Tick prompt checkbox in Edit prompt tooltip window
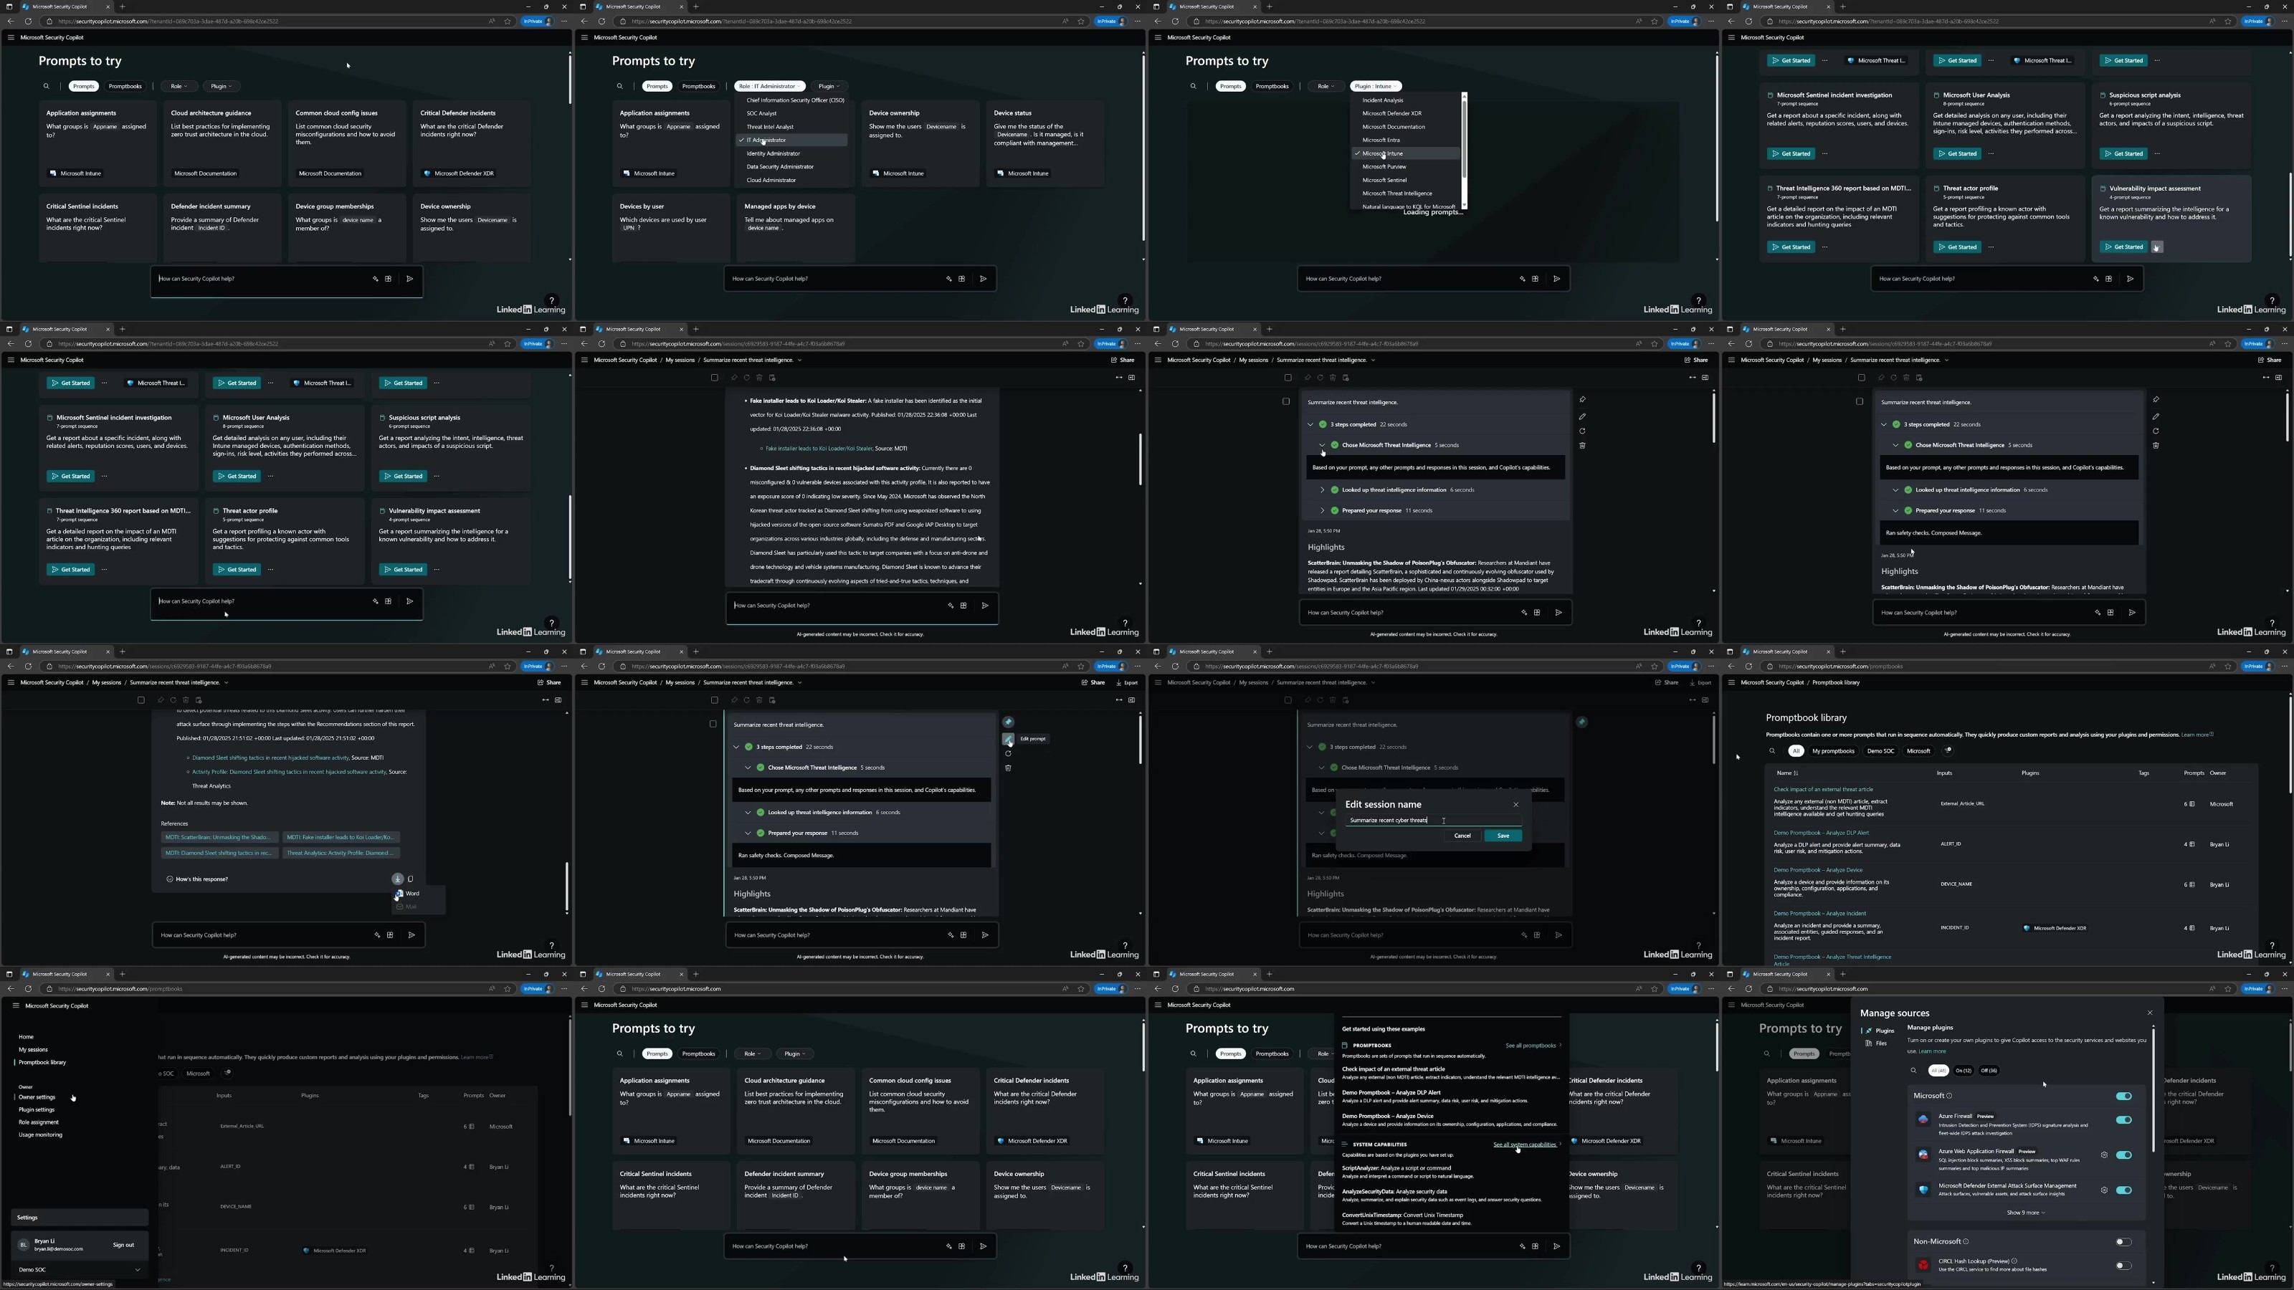The image size is (2294, 1290). coord(713,724)
